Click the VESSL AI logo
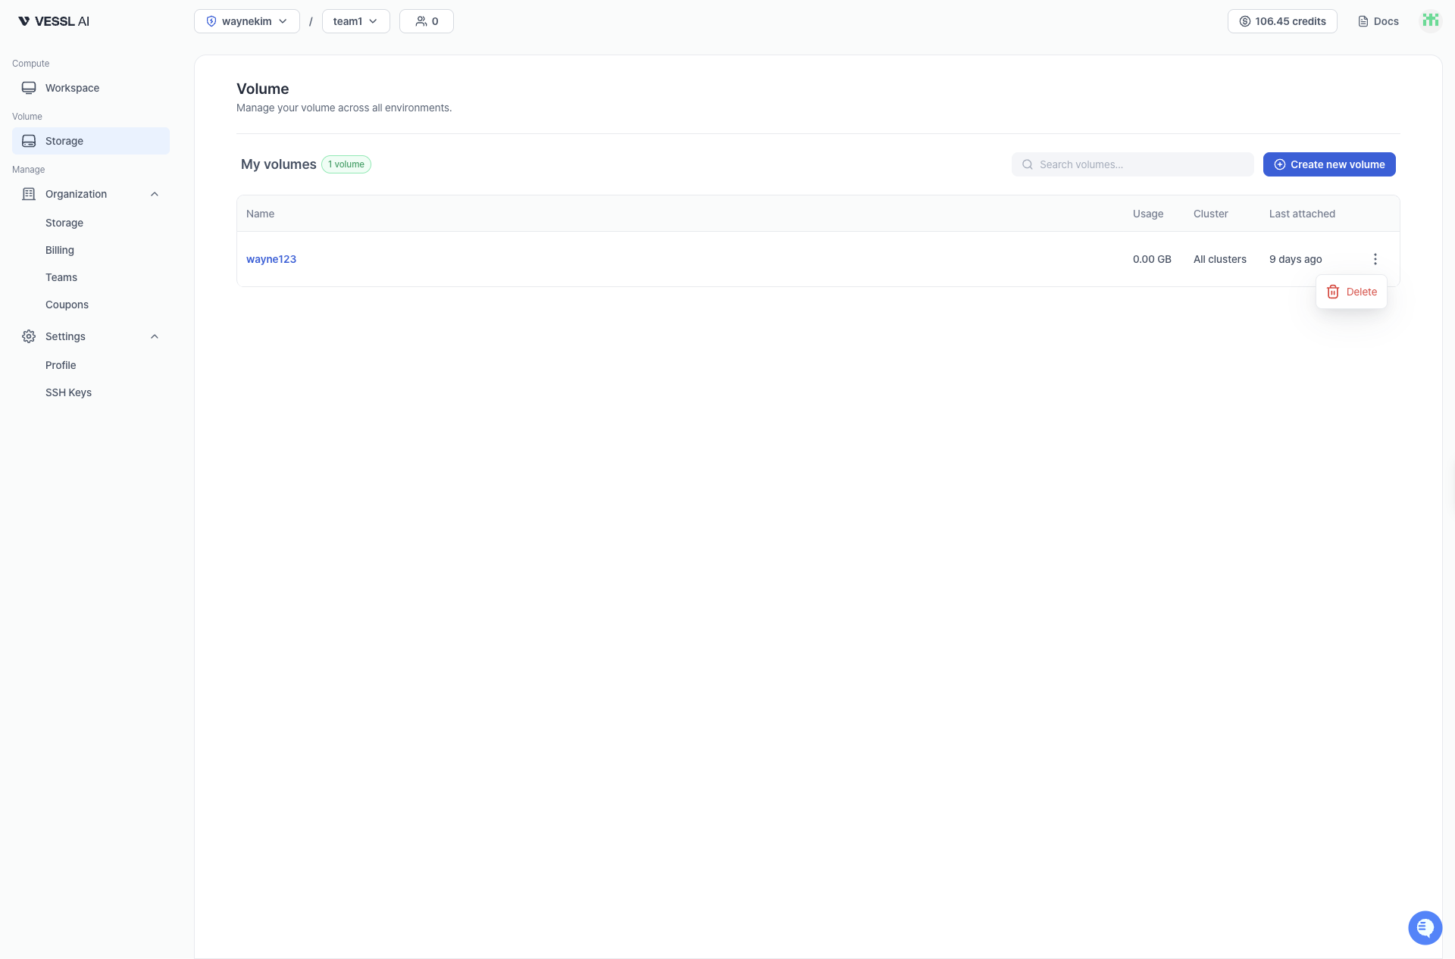 click(52, 20)
